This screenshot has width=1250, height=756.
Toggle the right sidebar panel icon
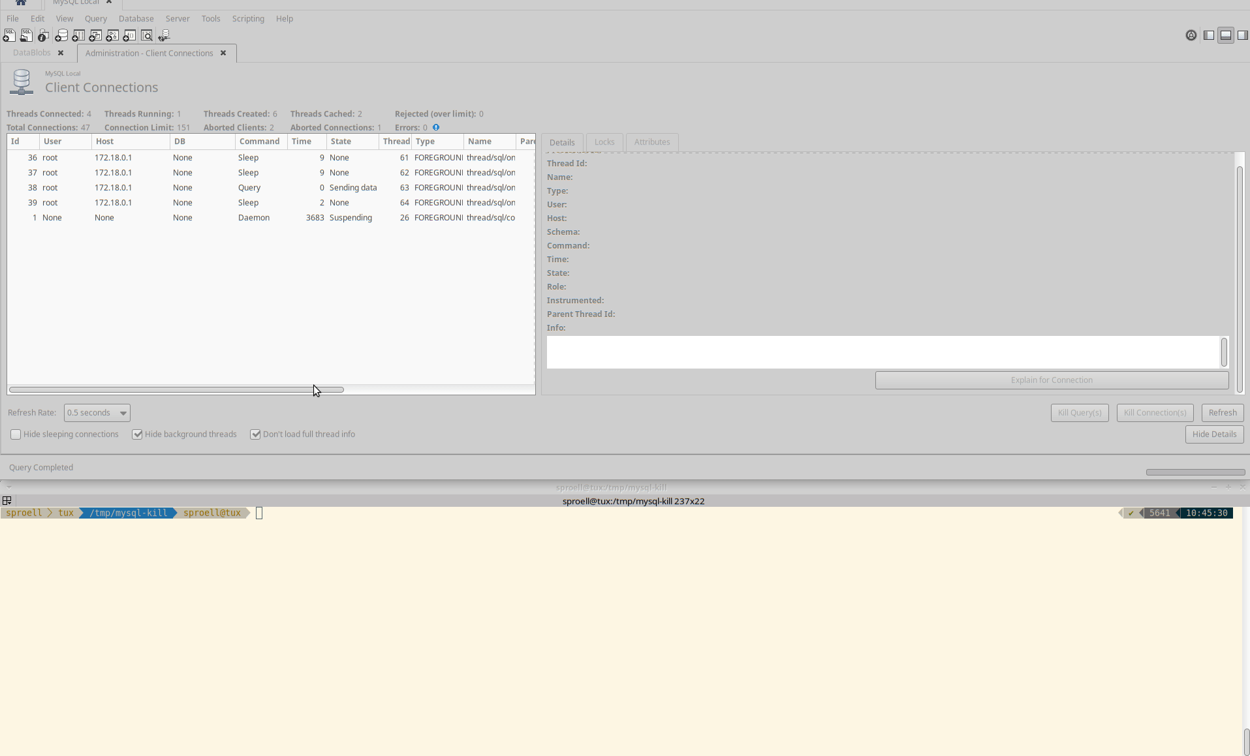[1243, 35]
